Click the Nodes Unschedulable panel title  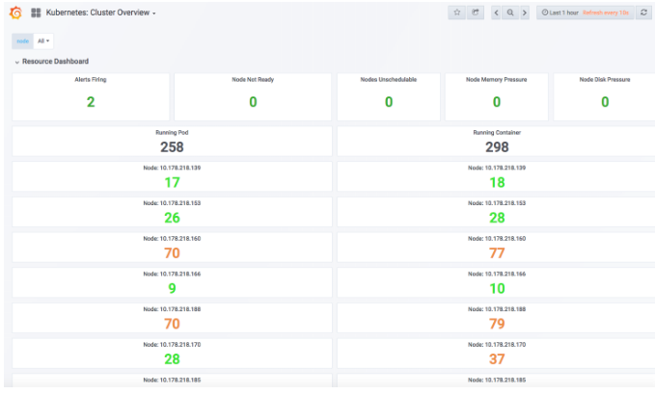point(389,79)
